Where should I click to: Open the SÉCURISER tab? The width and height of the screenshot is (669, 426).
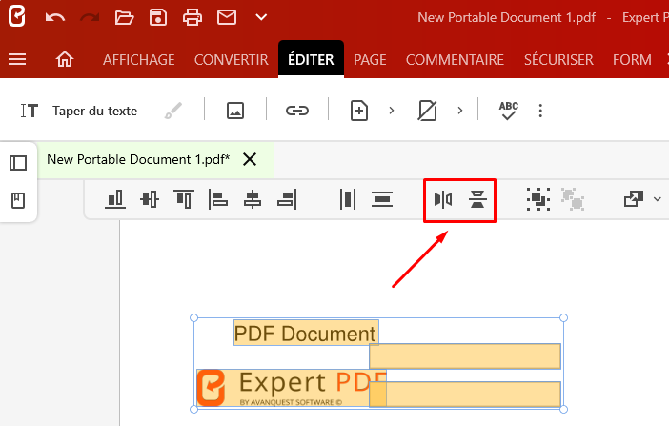(x=558, y=60)
